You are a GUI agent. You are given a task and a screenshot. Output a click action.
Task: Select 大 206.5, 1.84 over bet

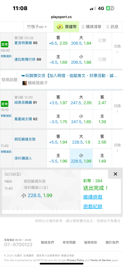(x=81, y=41)
